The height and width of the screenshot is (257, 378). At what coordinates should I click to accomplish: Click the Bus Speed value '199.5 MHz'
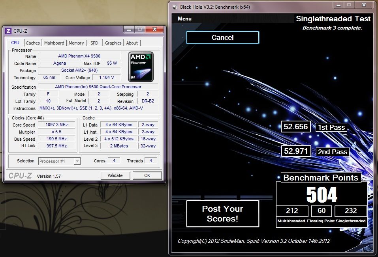pos(56,139)
